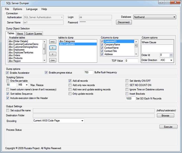Open the MB filesize unit dropdown
The image size is (182, 153).
tap(23, 85)
